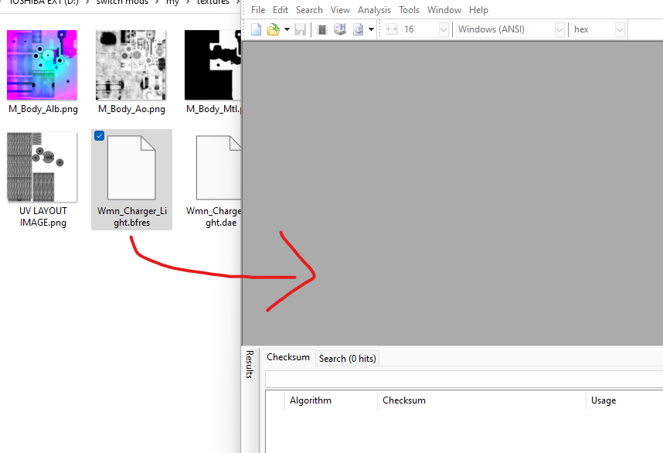663x453 pixels.
Task: Select the UV LAYOUT IMAGE.png thumbnail
Action: coord(42,166)
